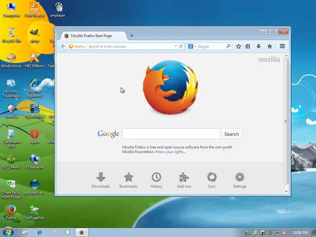Select the opera desktop icon
The image size is (316, 237).
coord(35,136)
